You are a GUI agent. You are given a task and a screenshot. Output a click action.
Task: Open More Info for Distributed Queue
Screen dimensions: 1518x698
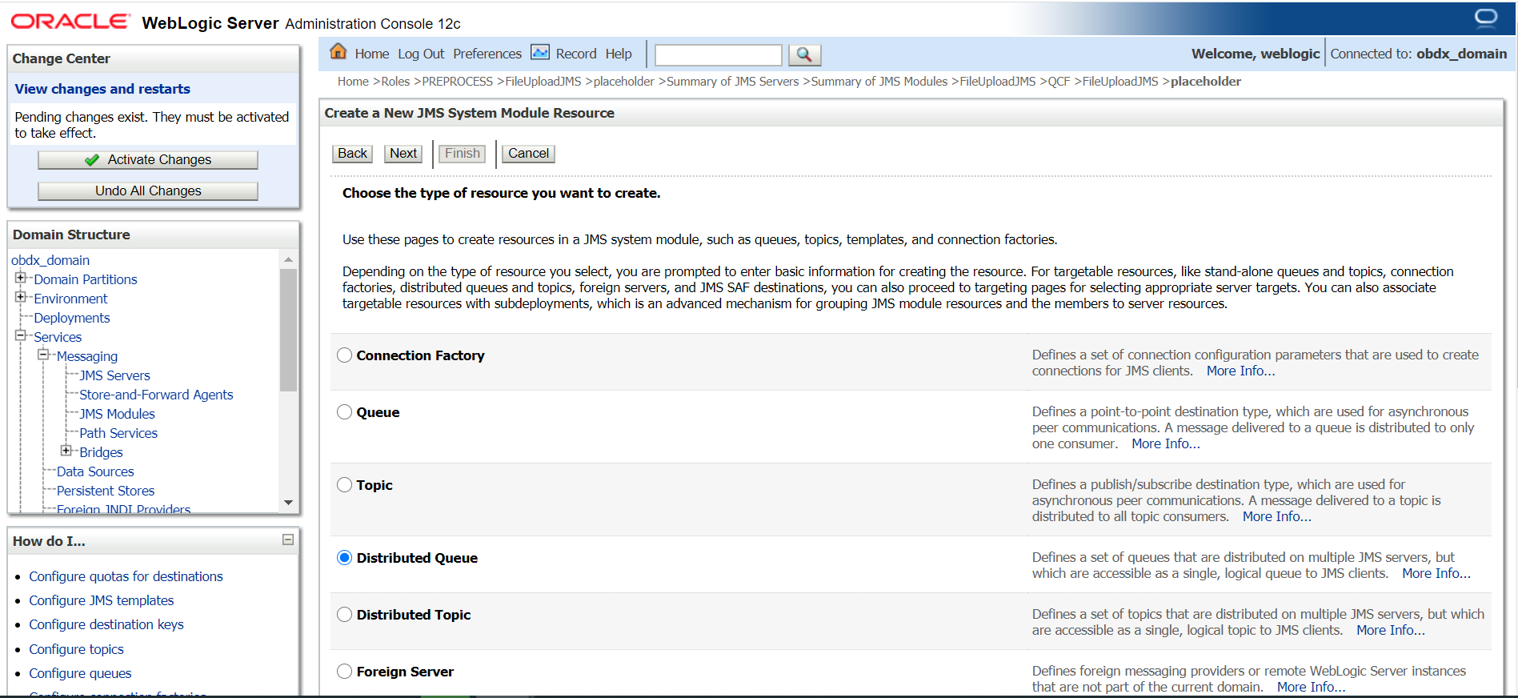pyautogui.click(x=1436, y=573)
